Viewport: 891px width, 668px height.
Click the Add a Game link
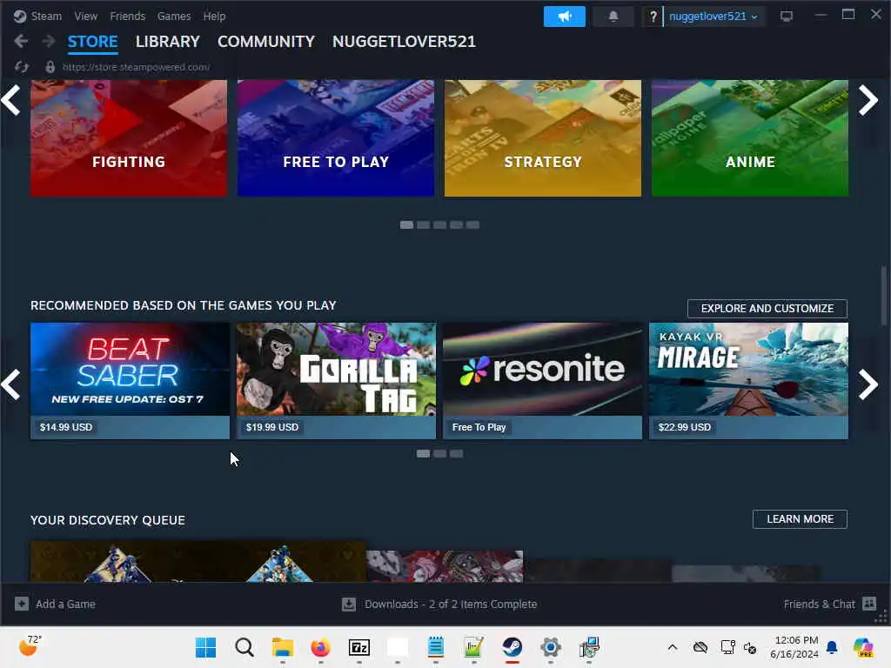65,604
